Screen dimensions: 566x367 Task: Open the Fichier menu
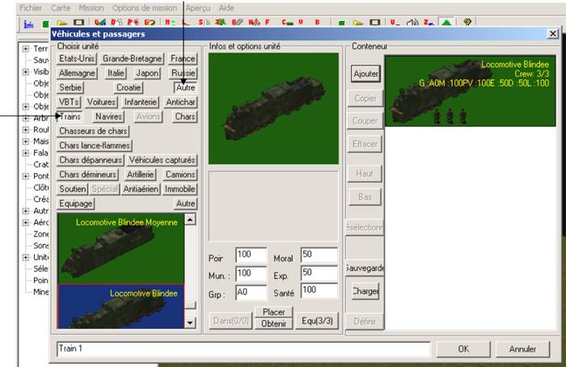pos(19,7)
